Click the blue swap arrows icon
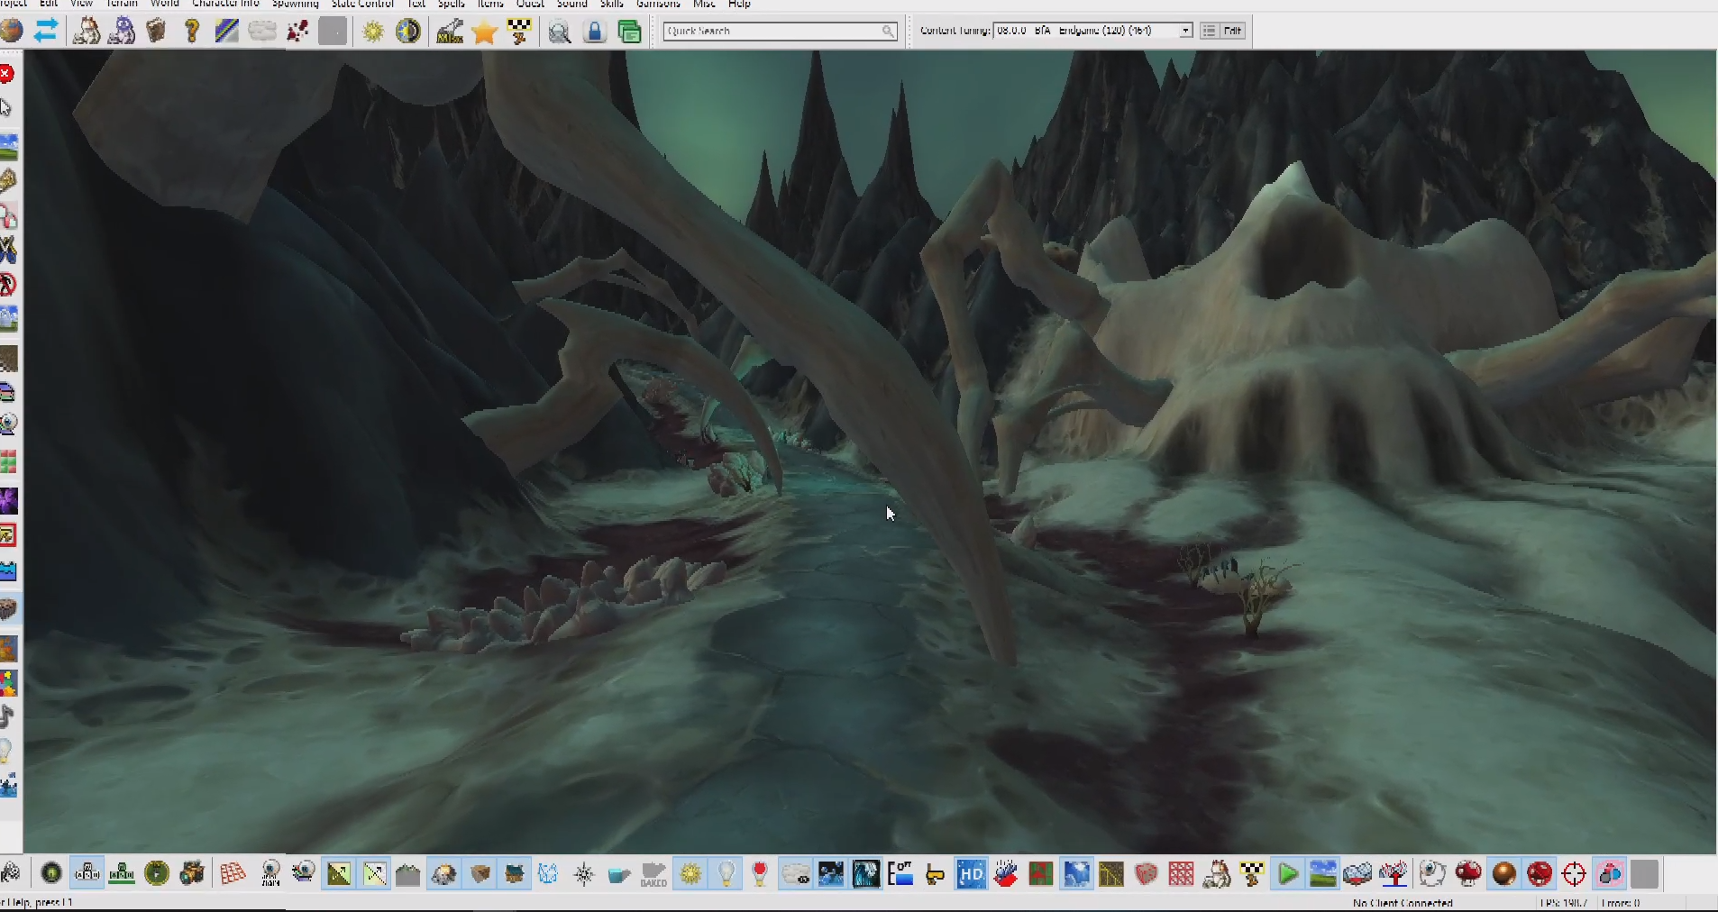 46,31
